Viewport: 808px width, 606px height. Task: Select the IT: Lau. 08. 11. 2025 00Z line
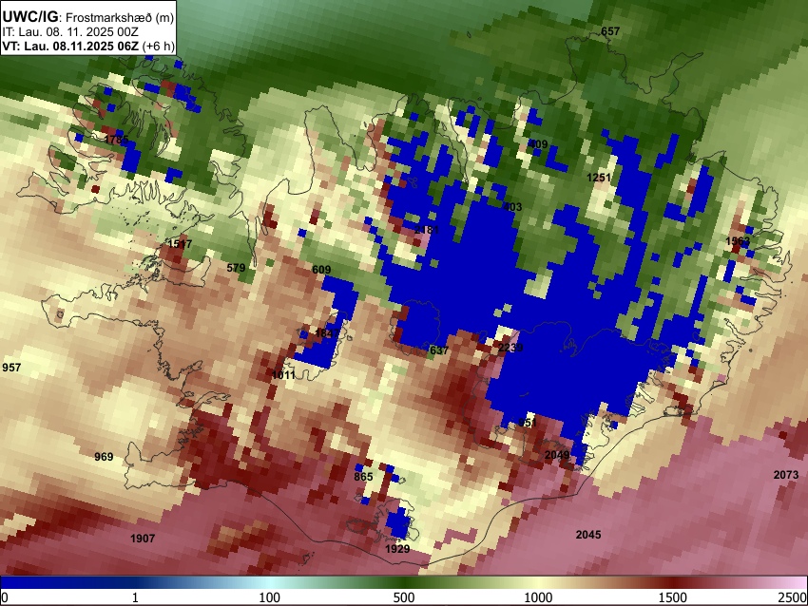70,32
